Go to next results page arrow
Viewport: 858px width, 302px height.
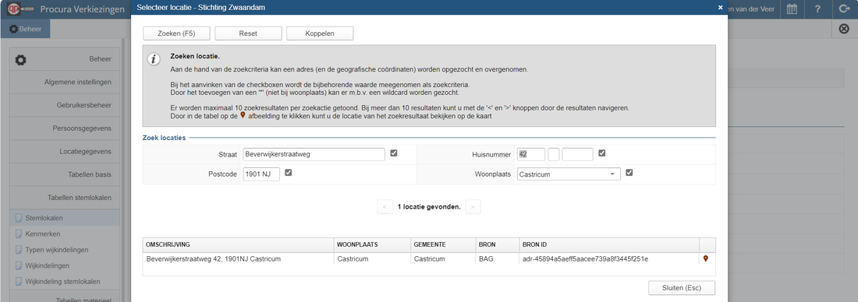coord(473,207)
